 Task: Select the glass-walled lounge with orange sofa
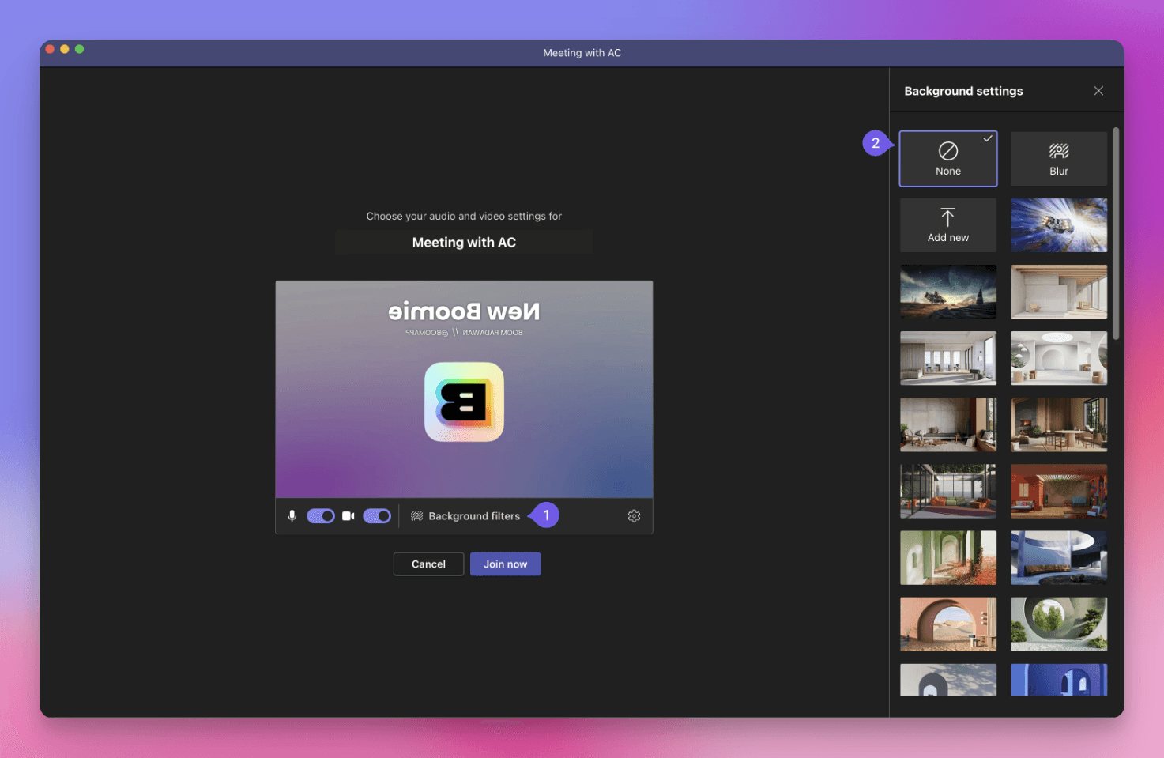point(948,491)
